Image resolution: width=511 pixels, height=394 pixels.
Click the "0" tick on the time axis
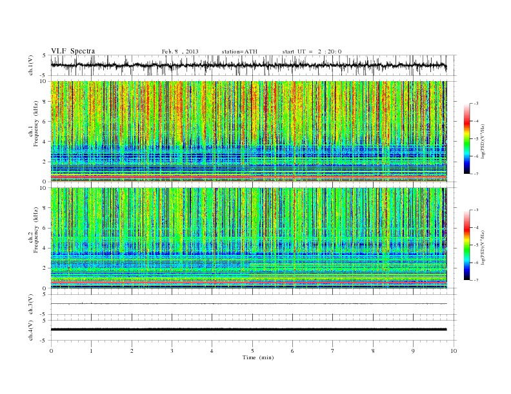coord(51,351)
